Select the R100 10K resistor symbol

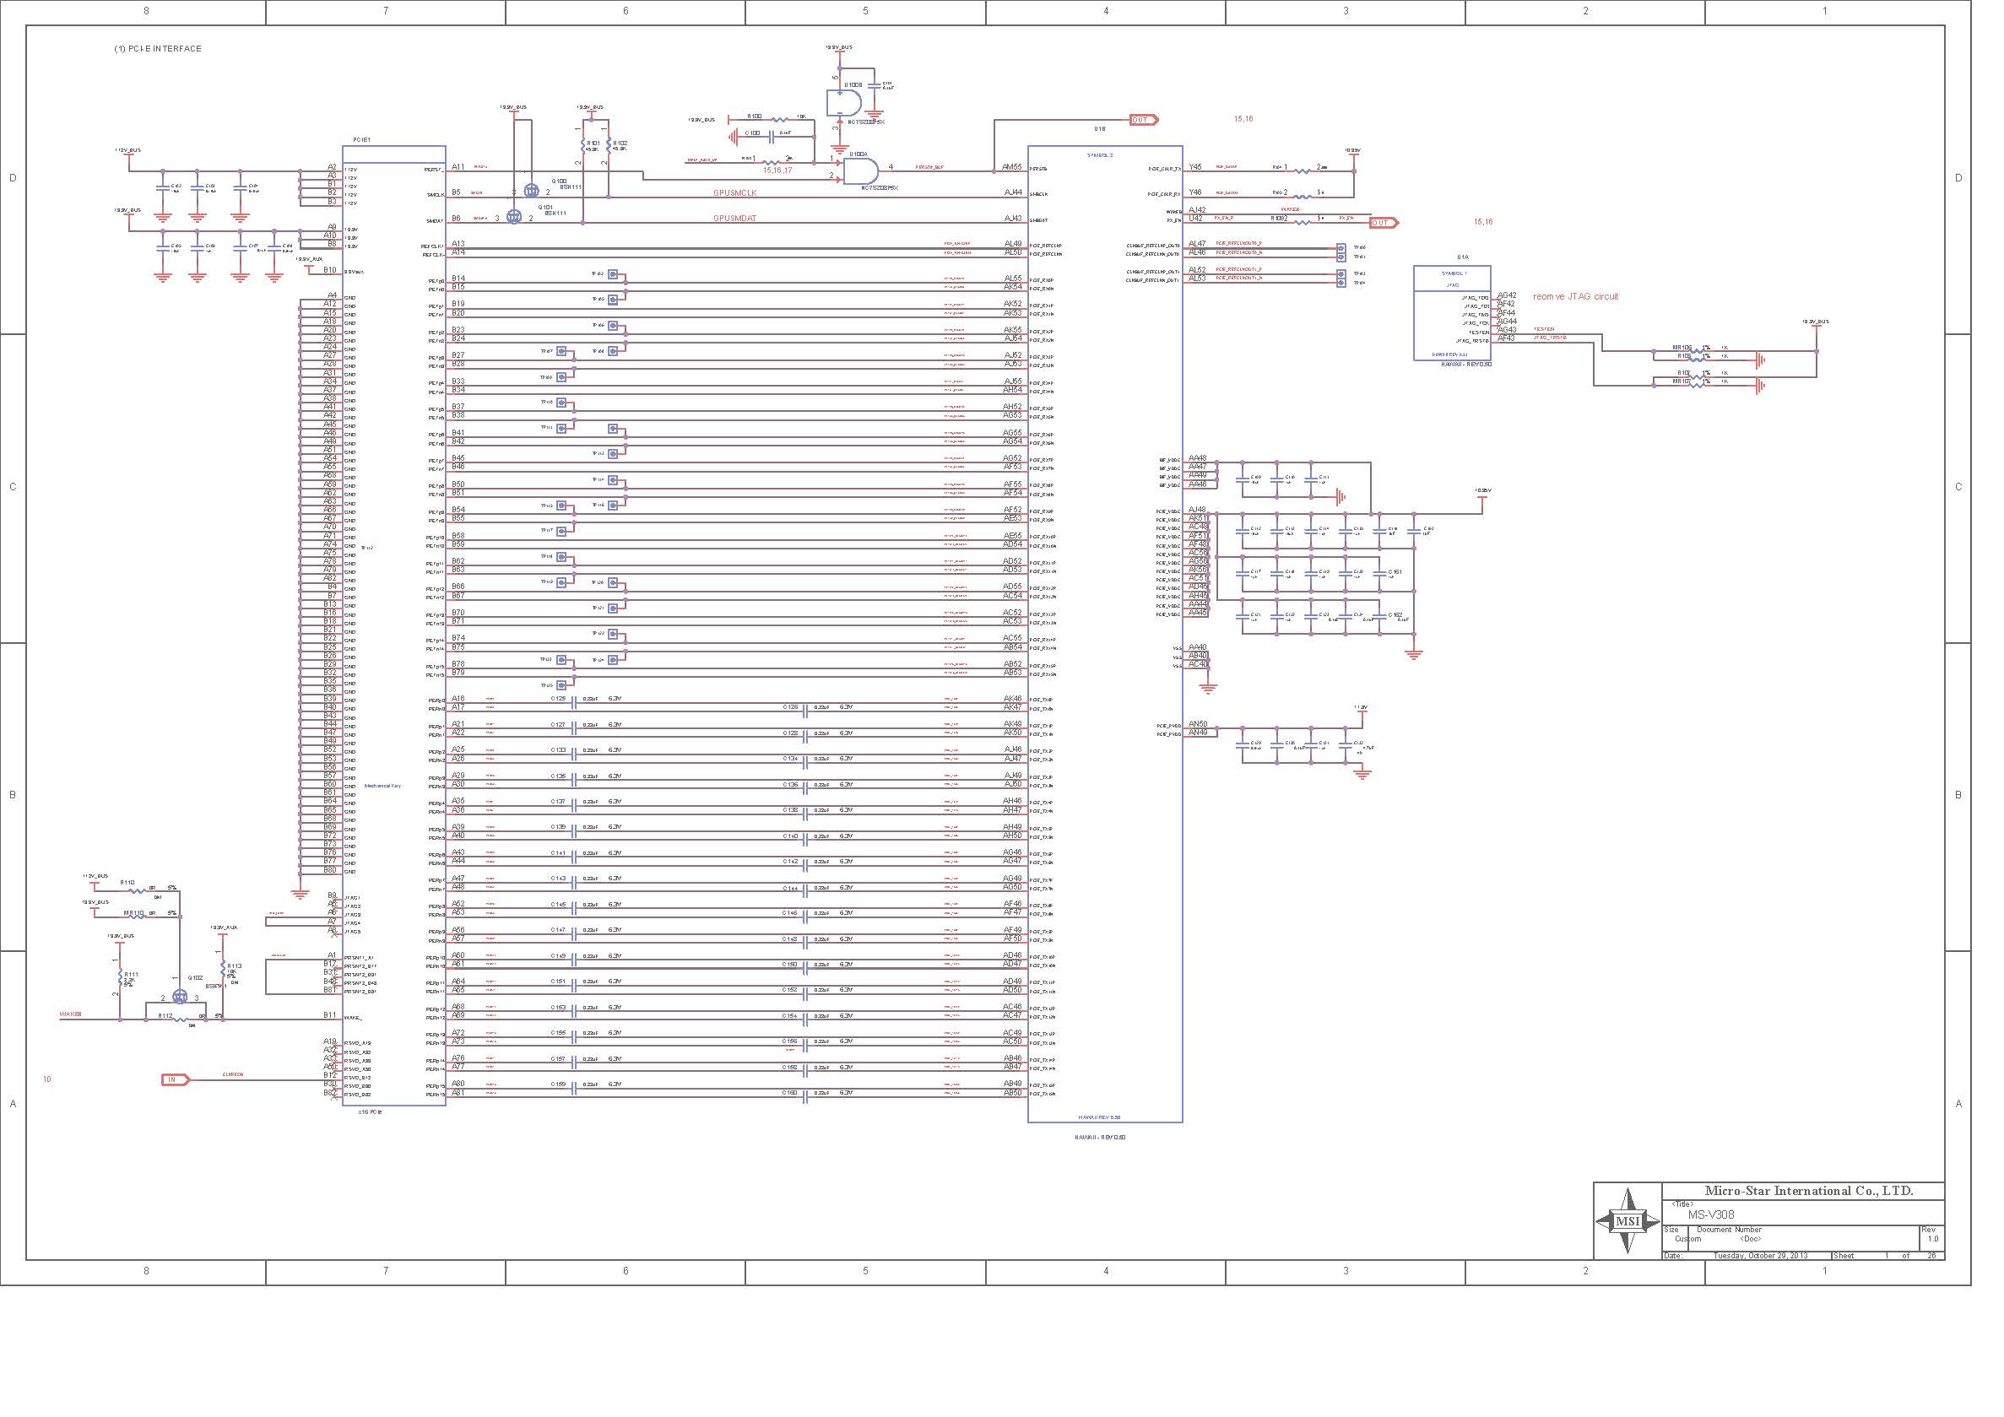[x=780, y=119]
